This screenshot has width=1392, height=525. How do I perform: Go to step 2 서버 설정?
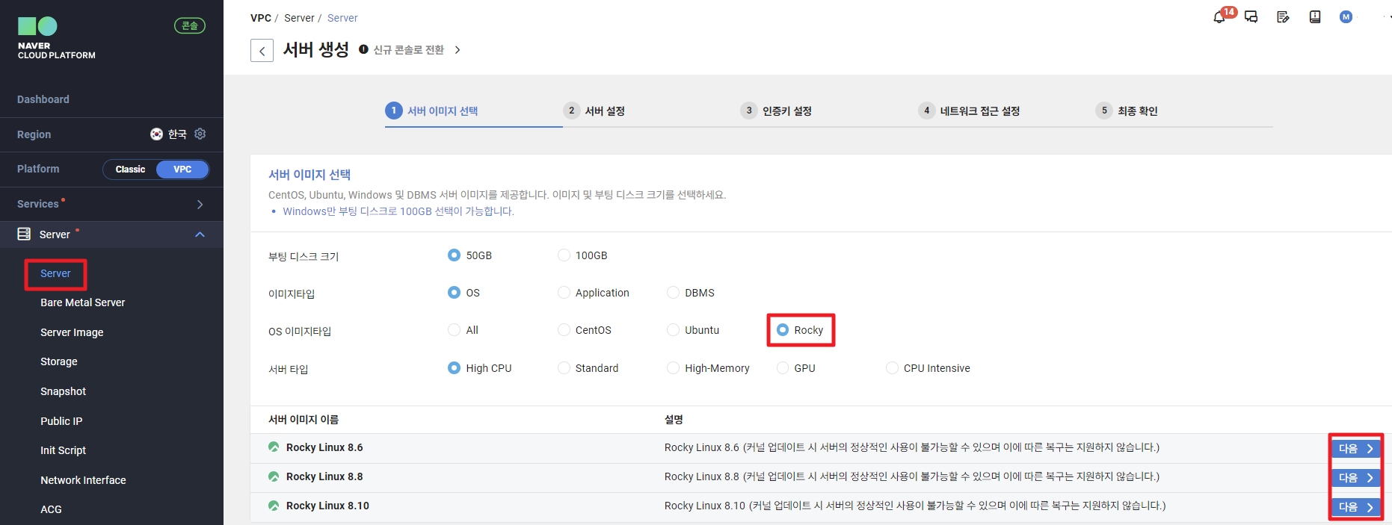594,111
